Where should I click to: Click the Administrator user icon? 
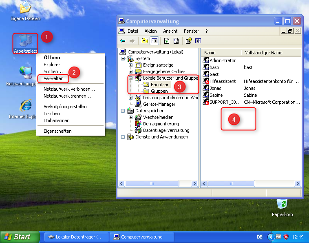pos(206,60)
